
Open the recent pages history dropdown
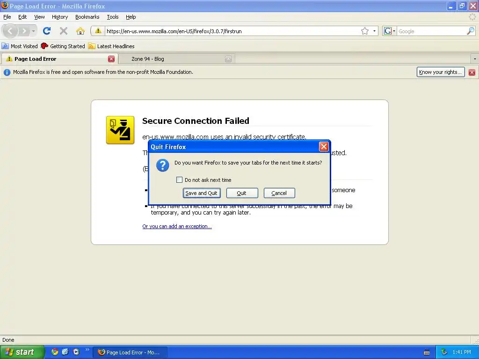pyautogui.click(x=33, y=31)
